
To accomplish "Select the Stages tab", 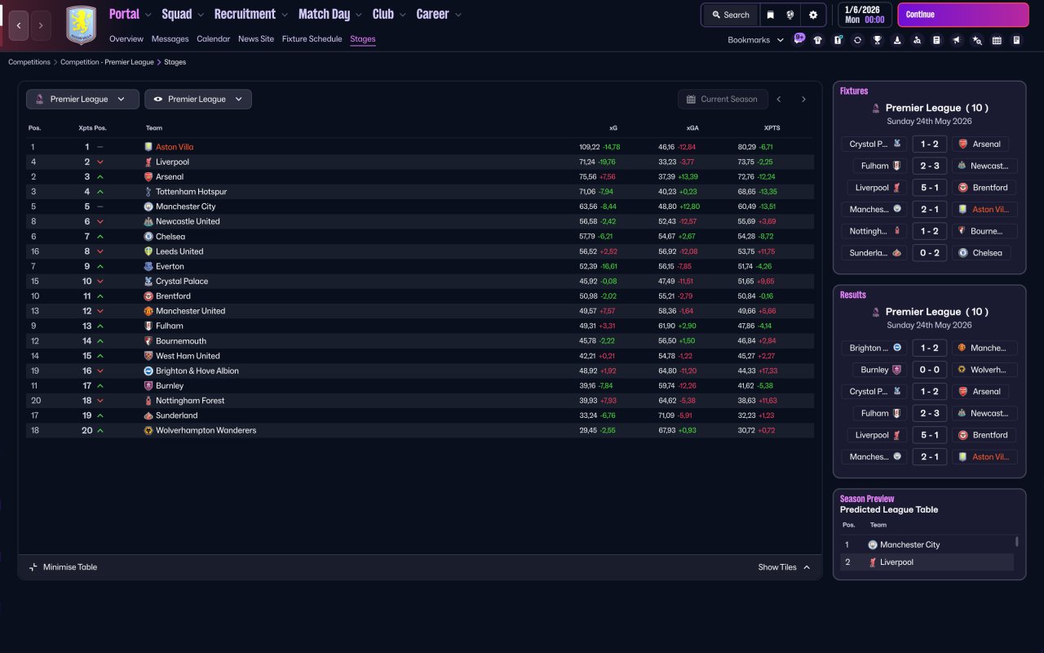I will coord(363,39).
